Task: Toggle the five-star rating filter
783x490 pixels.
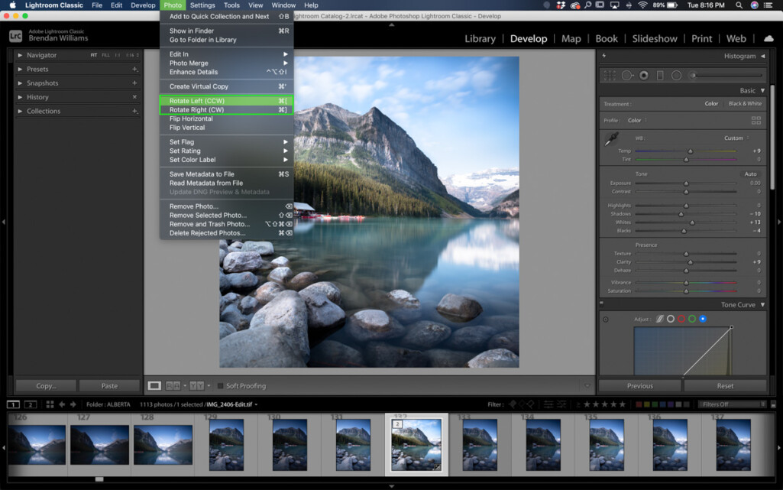Action: click(x=623, y=404)
